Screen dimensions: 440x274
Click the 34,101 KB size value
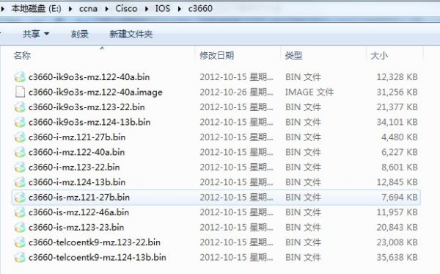(397, 122)
